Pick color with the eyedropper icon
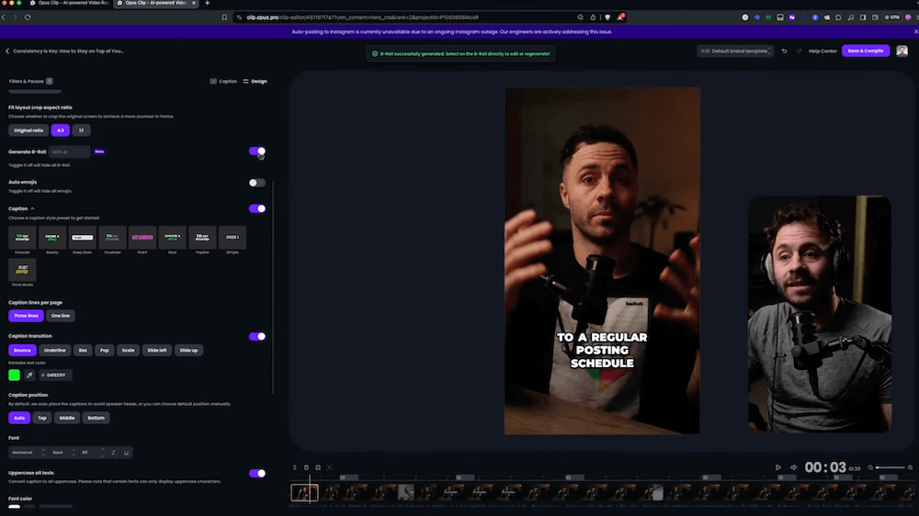The image size is (919, 516). coord(29,375)
